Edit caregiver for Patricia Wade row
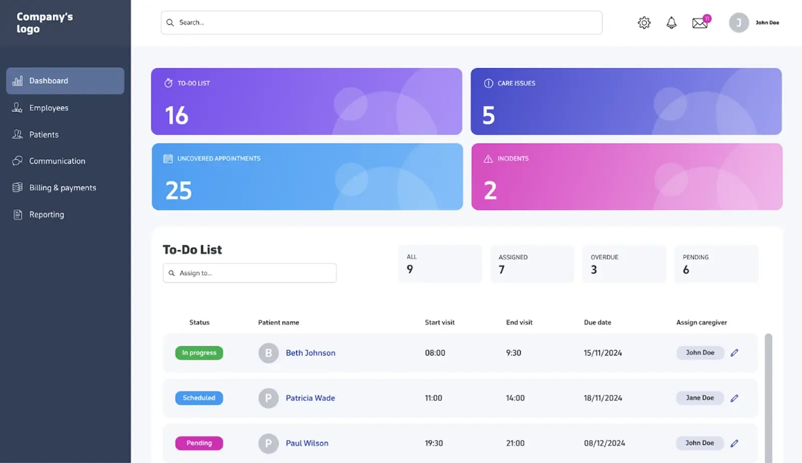The height and width of the screenshot is (463, 802). (734, 398)
